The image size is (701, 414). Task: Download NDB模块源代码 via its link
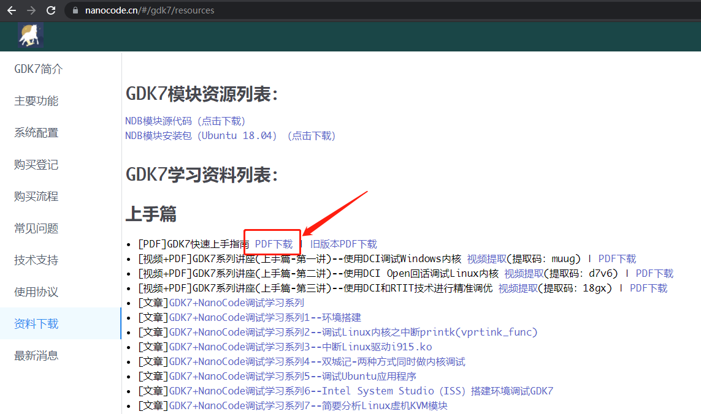185,121
